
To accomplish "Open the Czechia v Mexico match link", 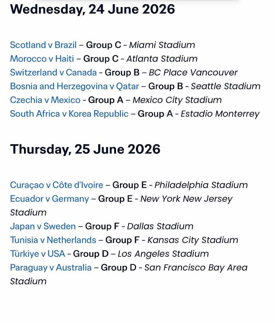I will [45, 100].
